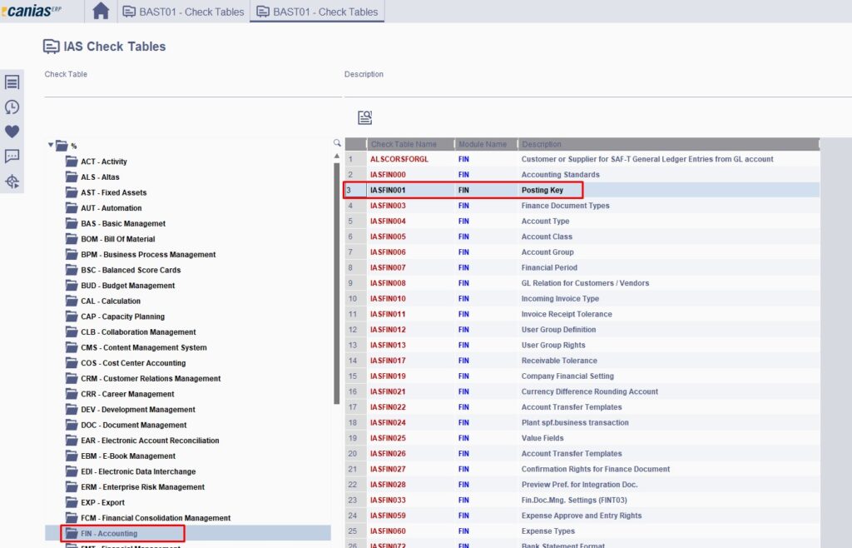Sort by the Check Table Name column header
This screenshot has height=548, width=852.
[x=404, y=144]
